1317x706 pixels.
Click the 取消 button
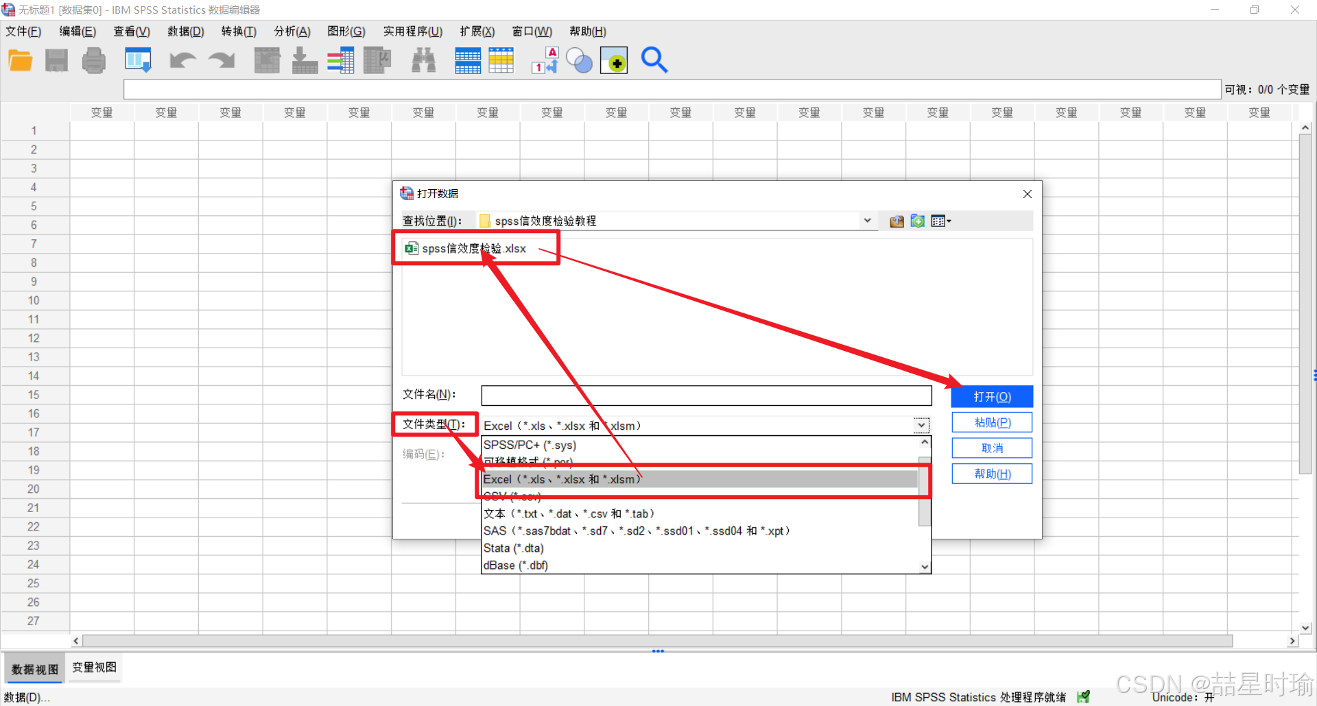click(x=992, y=448)
